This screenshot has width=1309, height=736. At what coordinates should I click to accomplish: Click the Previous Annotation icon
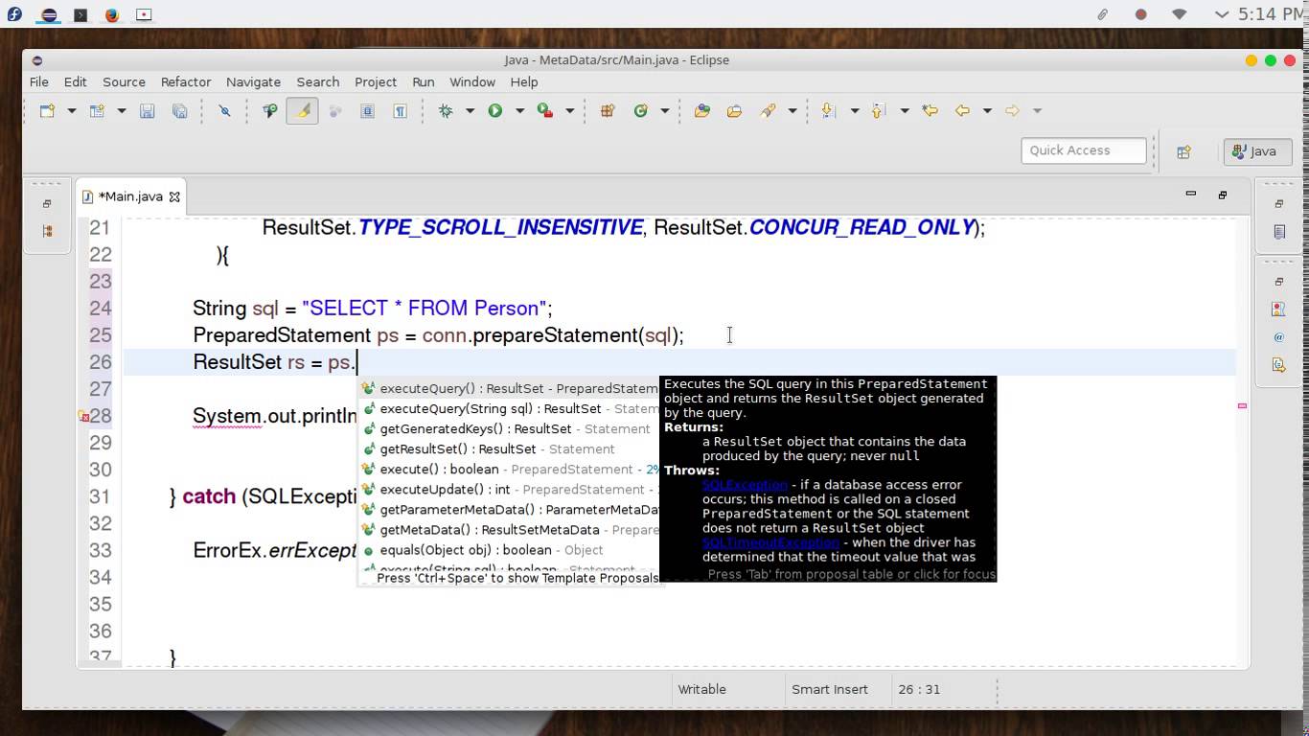877,110
